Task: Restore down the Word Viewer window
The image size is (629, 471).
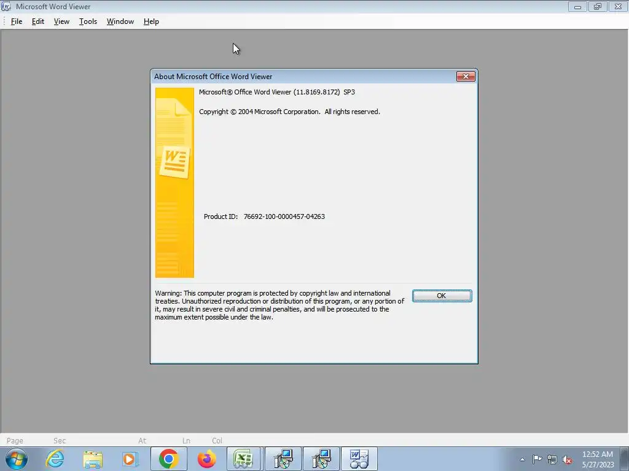Action: [598, 6]
